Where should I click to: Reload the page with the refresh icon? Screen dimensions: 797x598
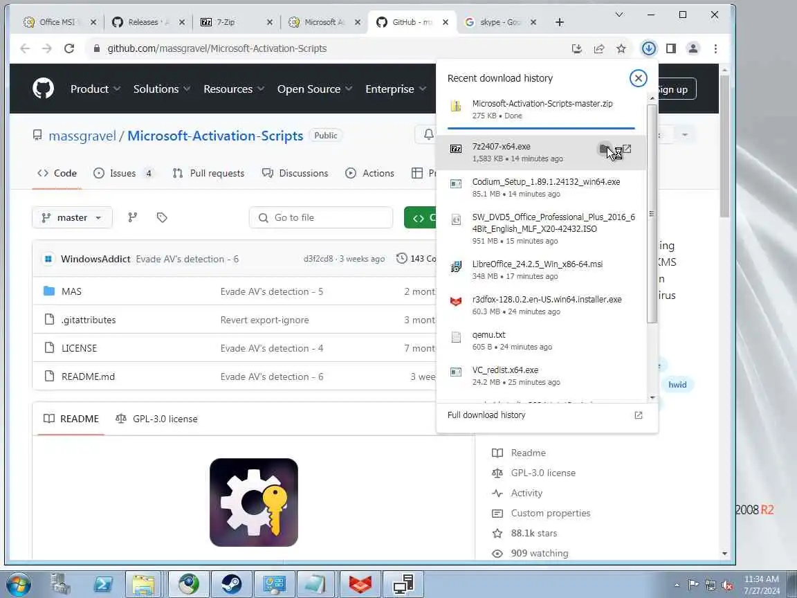pos(69,48)
